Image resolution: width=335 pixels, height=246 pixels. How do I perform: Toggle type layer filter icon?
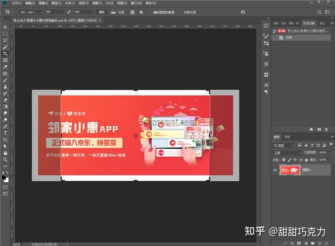[312, 145]
